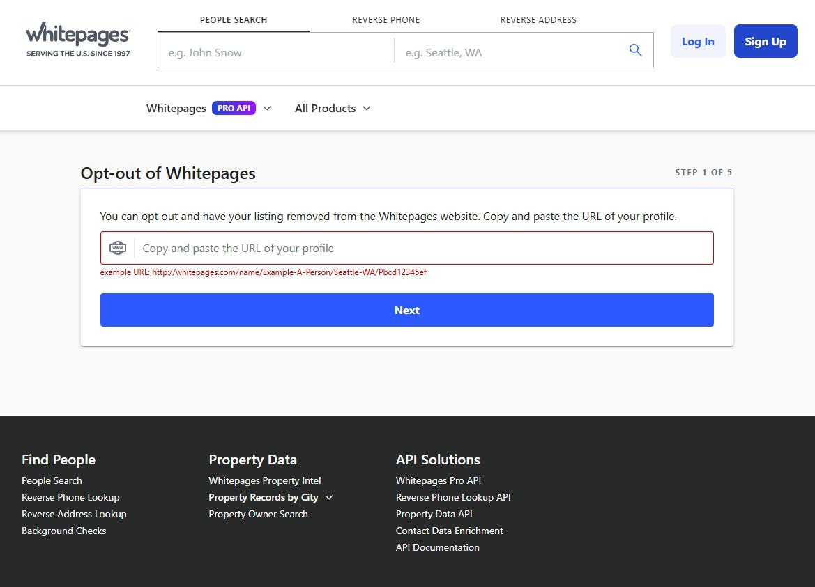Click the example URL text
Screen dimensions: 815x587
tap(263, 272)
